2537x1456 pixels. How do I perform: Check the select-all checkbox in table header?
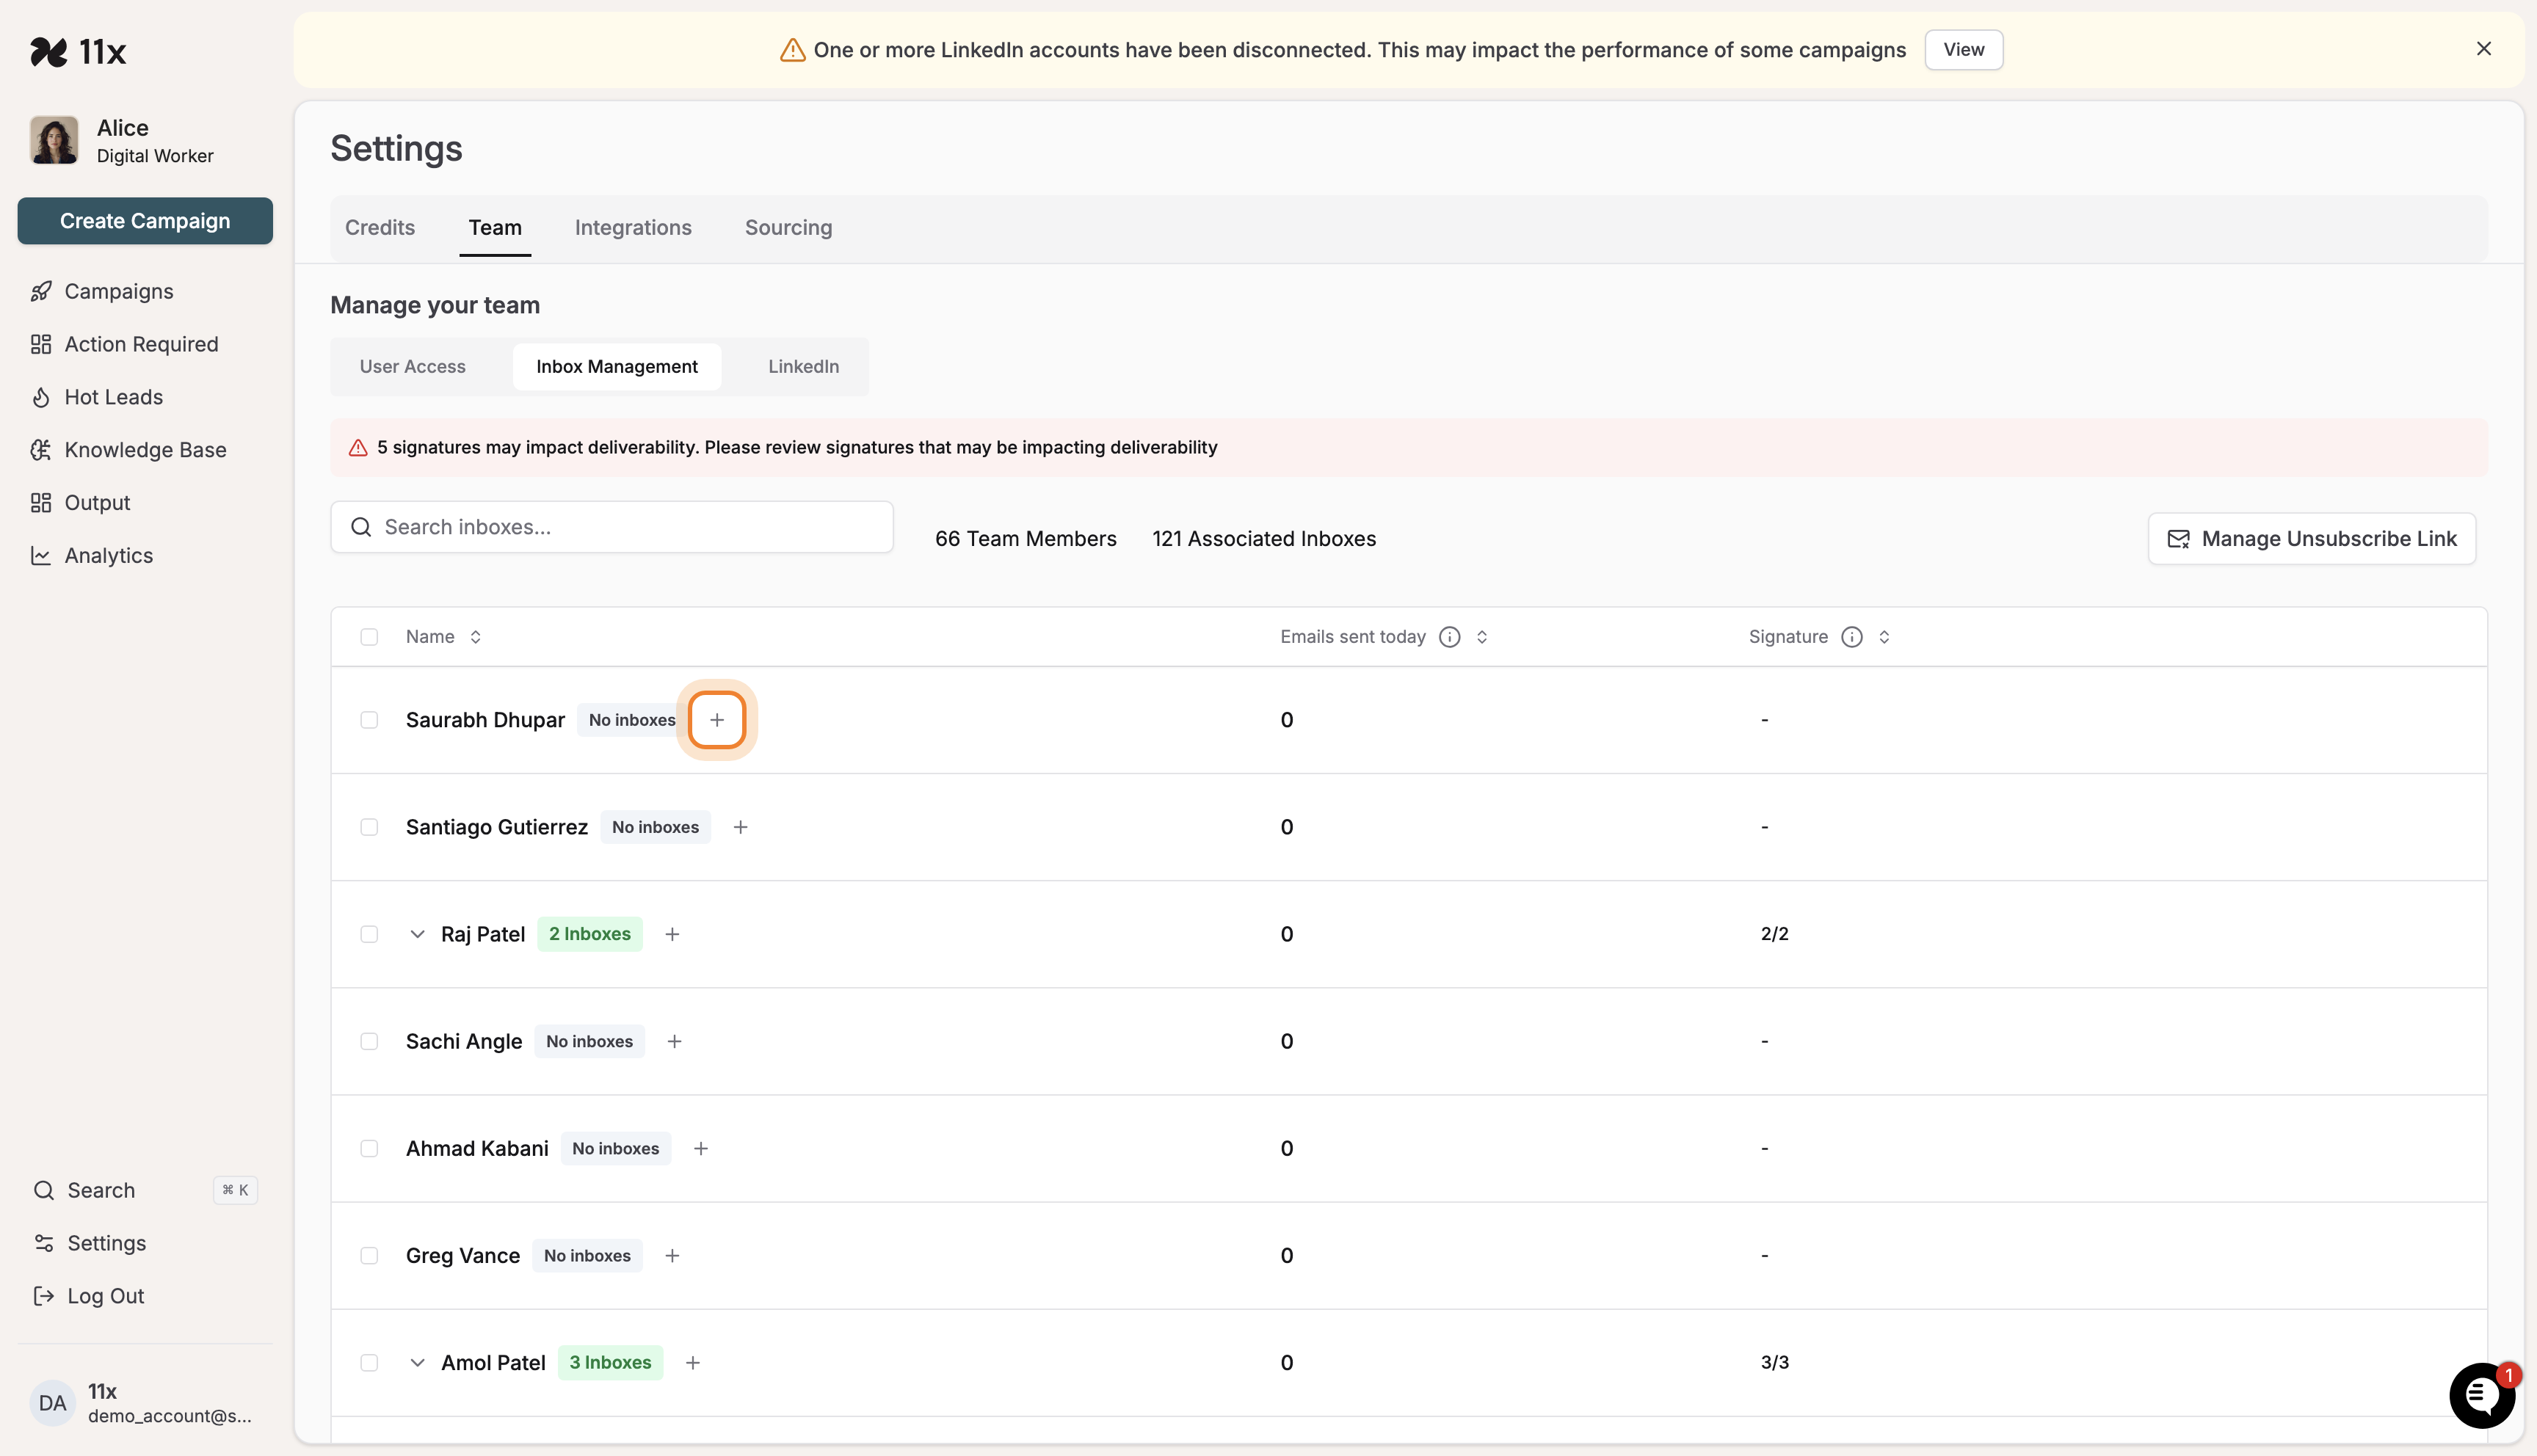[x=369, y=637]
